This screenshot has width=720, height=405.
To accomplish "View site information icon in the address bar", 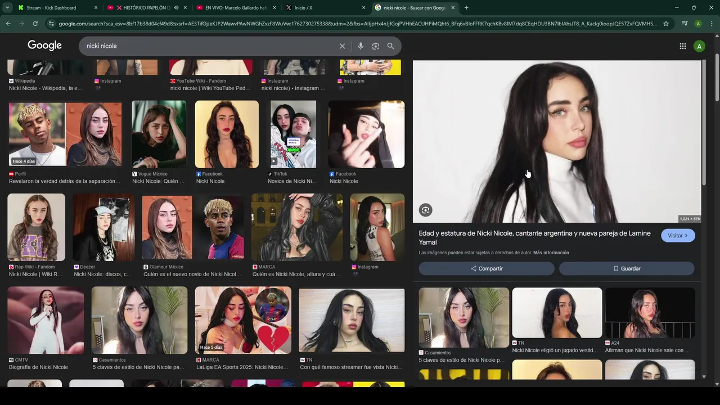I will click(51, 24).
